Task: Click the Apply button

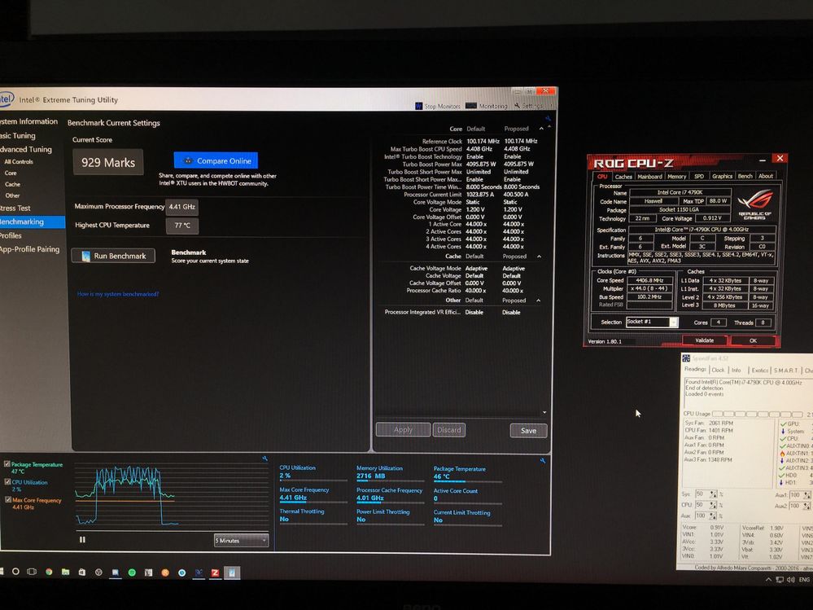Action: tap(403, 429)
